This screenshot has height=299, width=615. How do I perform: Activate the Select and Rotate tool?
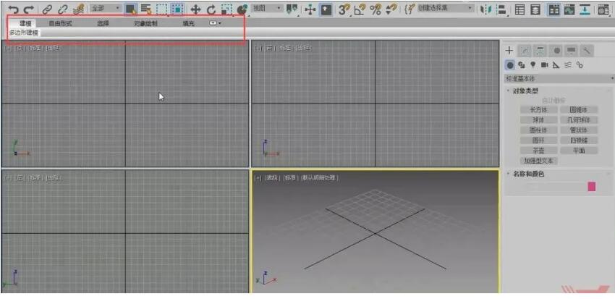click(x=211, y=9)
